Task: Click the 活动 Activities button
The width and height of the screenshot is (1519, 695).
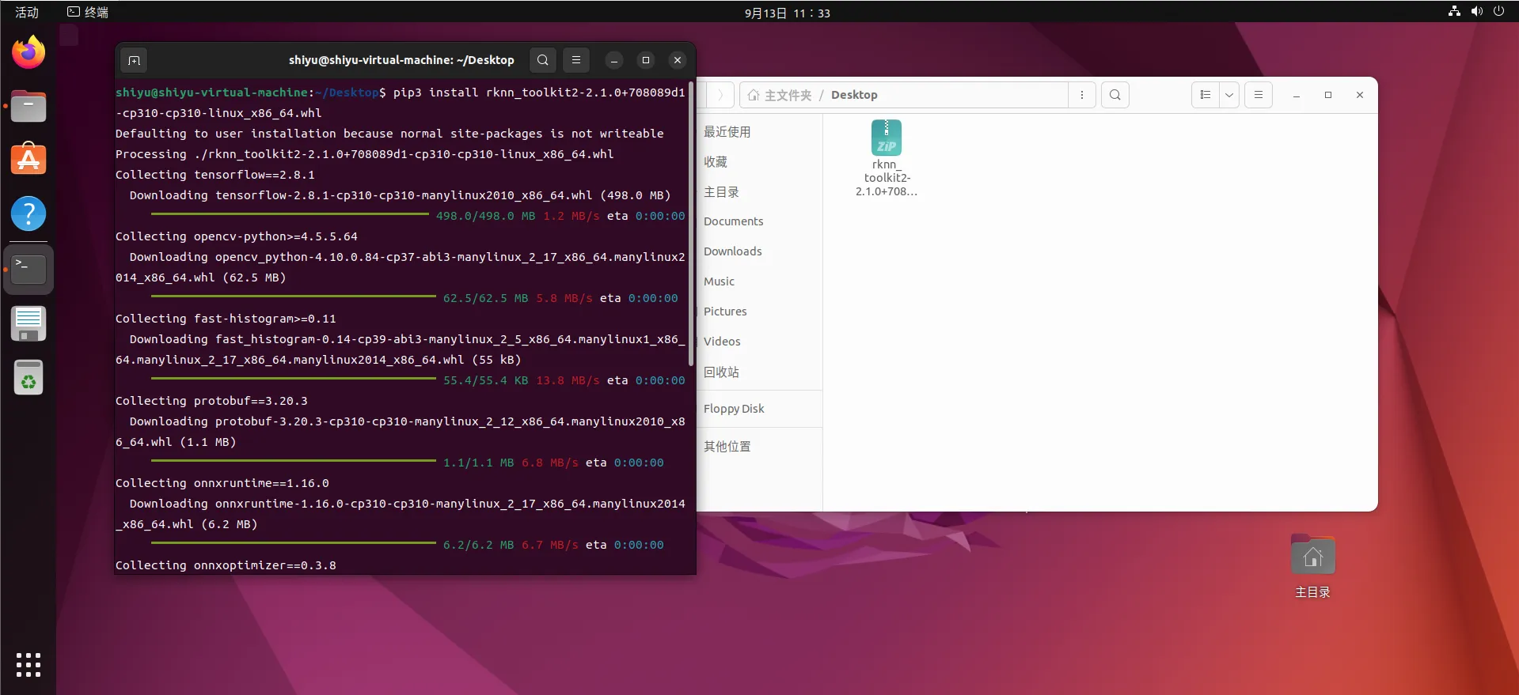Action: (x=27, y=13)
